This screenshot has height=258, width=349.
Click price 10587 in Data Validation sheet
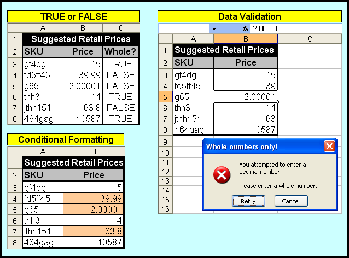(x=246, y=130)
